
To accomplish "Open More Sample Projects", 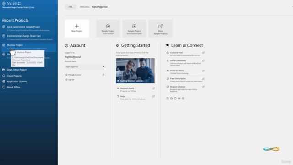I will [160, 28].
